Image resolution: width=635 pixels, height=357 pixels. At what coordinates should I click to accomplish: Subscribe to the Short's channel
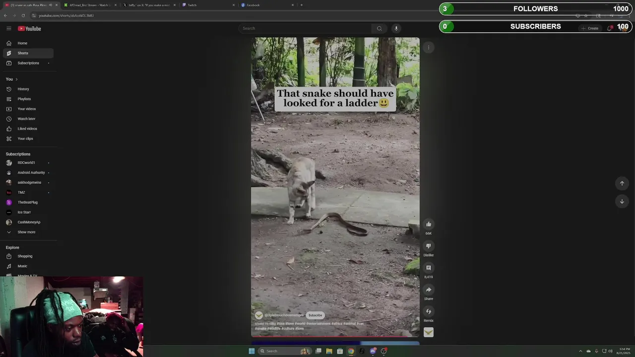(315, 315)
